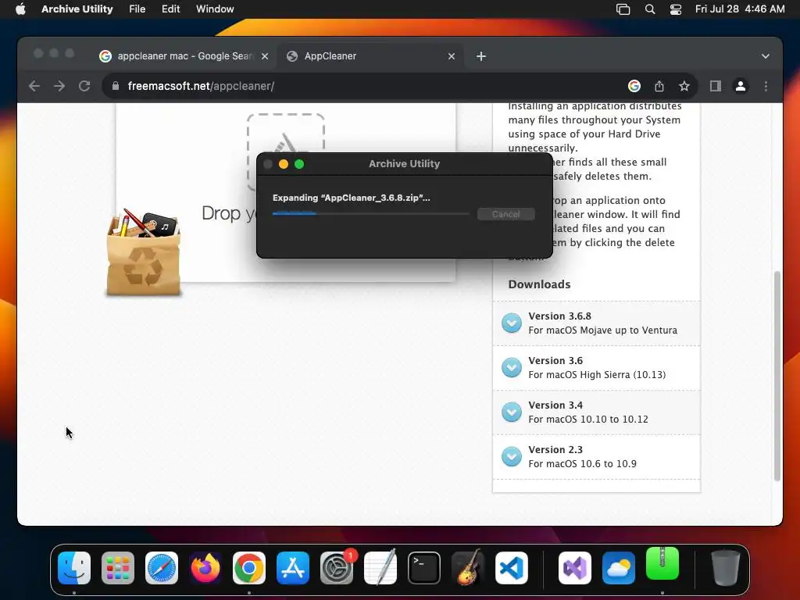800x600 pixels.
Task: Click the Archive Utility expanding progress bar
Action: click(370, 214)
